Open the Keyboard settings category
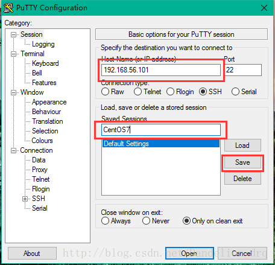 pos(45,63)
